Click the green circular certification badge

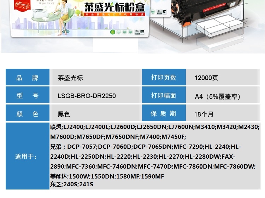[113, 30]
